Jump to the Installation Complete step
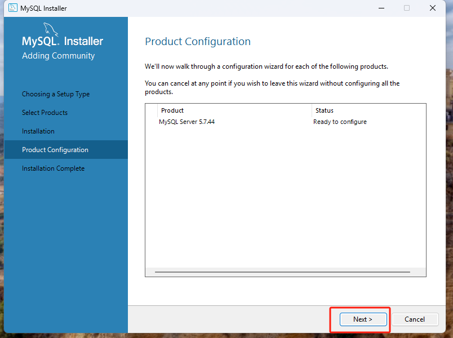453x338 pixels. tap(53, 168)
